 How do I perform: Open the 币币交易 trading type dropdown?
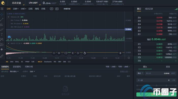(x=17, y=3)
